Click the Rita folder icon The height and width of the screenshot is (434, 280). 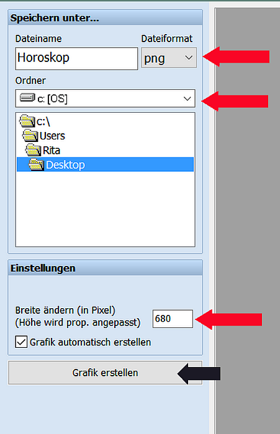[x=34, y=150]
